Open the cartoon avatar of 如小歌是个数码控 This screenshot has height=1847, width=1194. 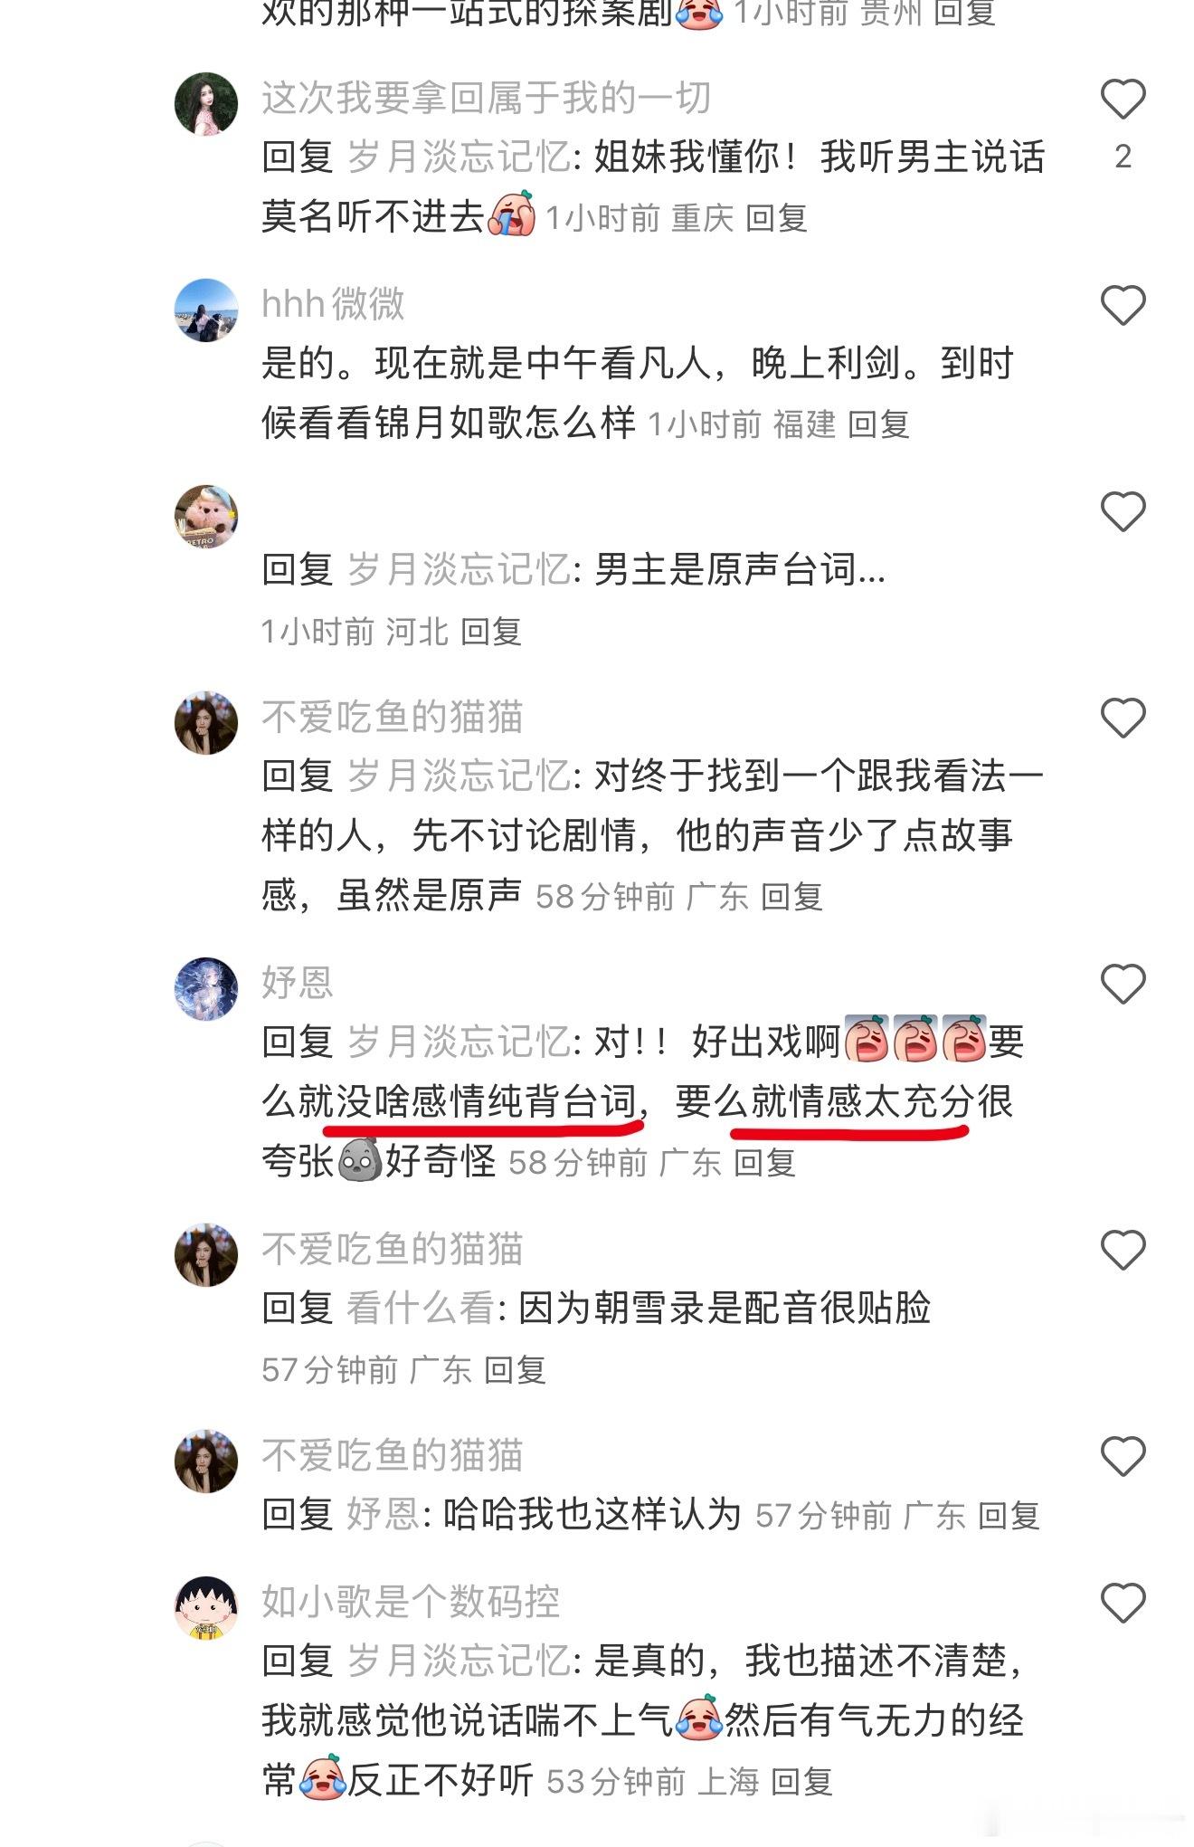205,1607
